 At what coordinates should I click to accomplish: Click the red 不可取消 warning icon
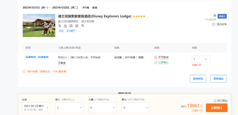pos(156,57)
